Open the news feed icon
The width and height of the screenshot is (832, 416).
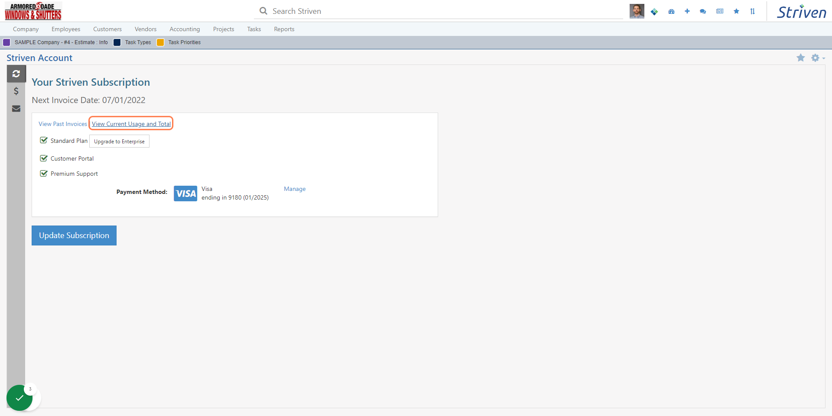tap(720, 11)
